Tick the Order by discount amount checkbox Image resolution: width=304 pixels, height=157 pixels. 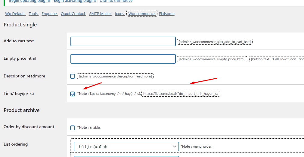point(73,128)
